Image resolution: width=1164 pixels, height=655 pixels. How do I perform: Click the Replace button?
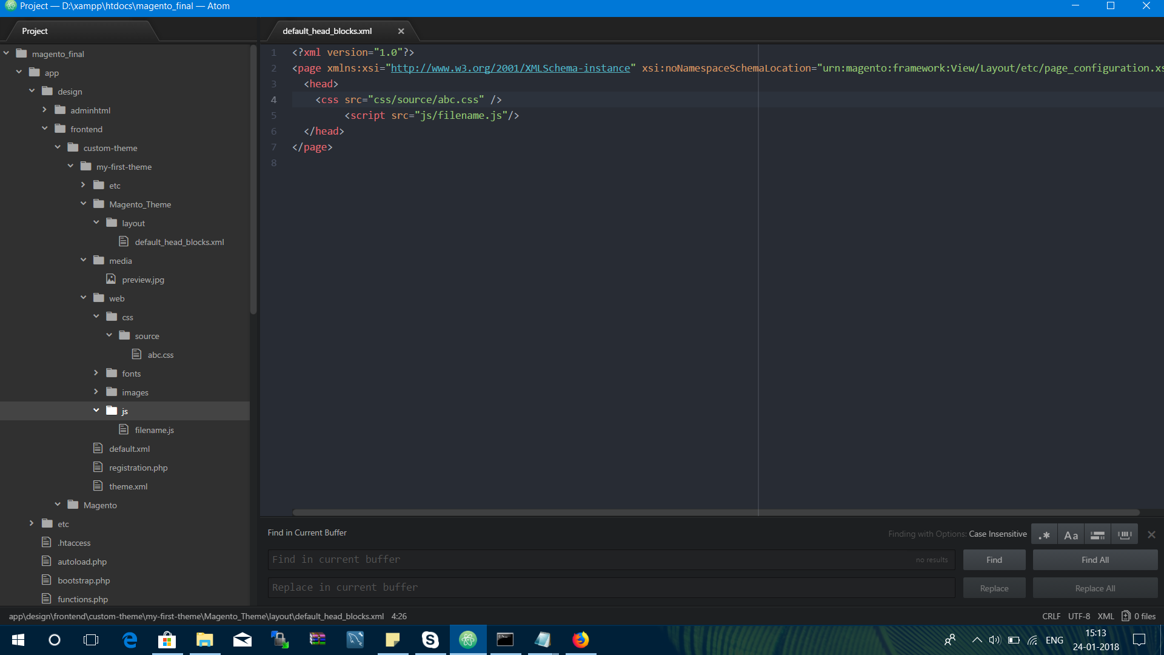pyautogui.click(x=994, y=588)
